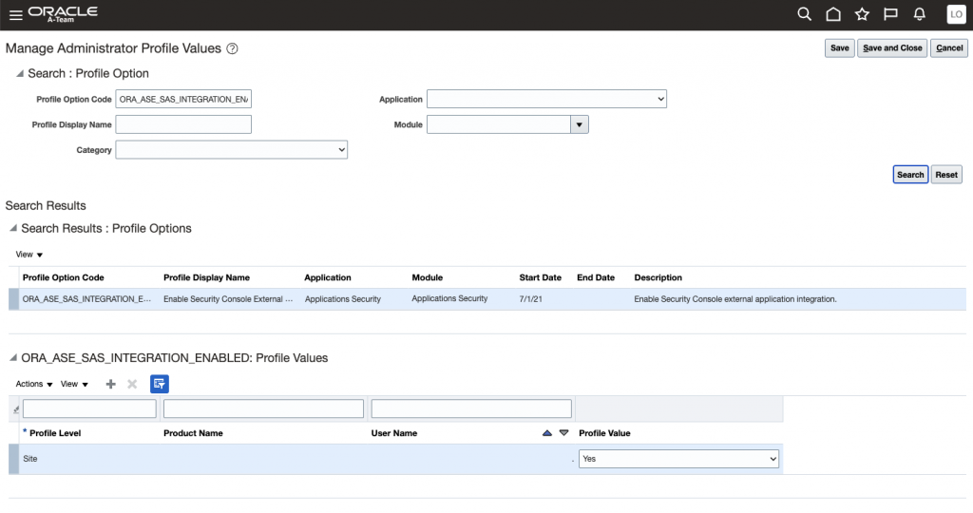Open the Profile Value dropdown showing Yes
The height and width of the screenshot is (513, 973).
coord(678,459)
